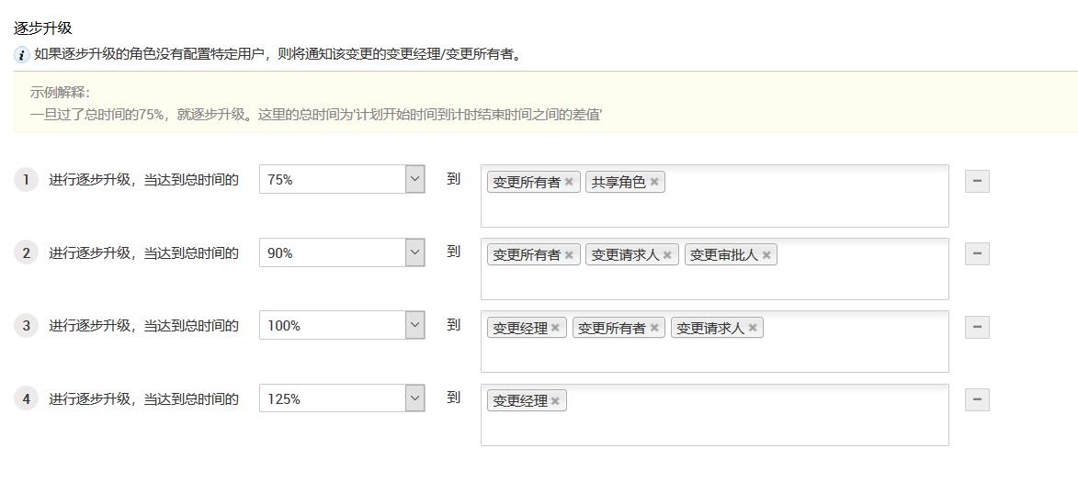Delete escalation level 3 with minus button

977,327
